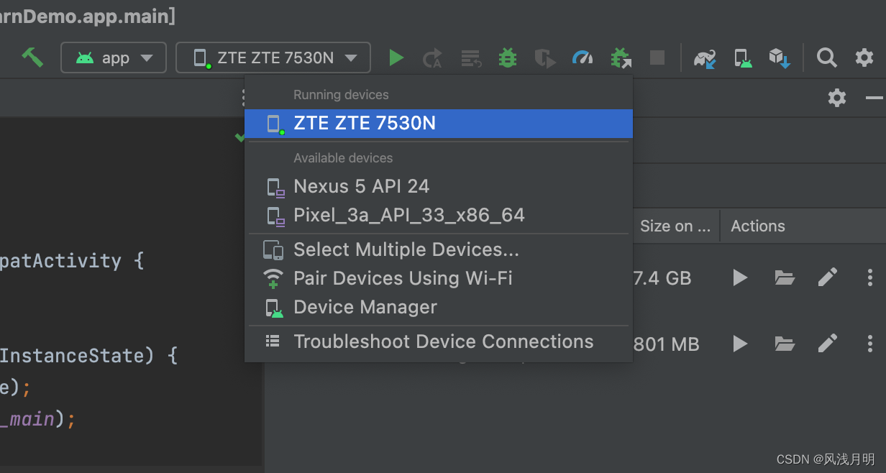Edit the 7.4 GB device with pencil icon

point(828,277)
